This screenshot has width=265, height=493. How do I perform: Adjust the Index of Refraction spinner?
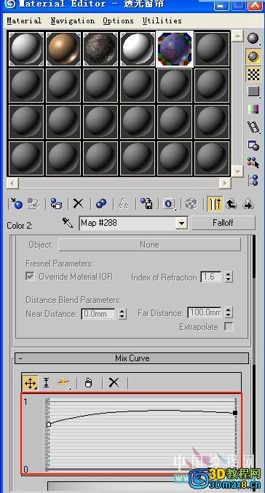coord(229,277)
